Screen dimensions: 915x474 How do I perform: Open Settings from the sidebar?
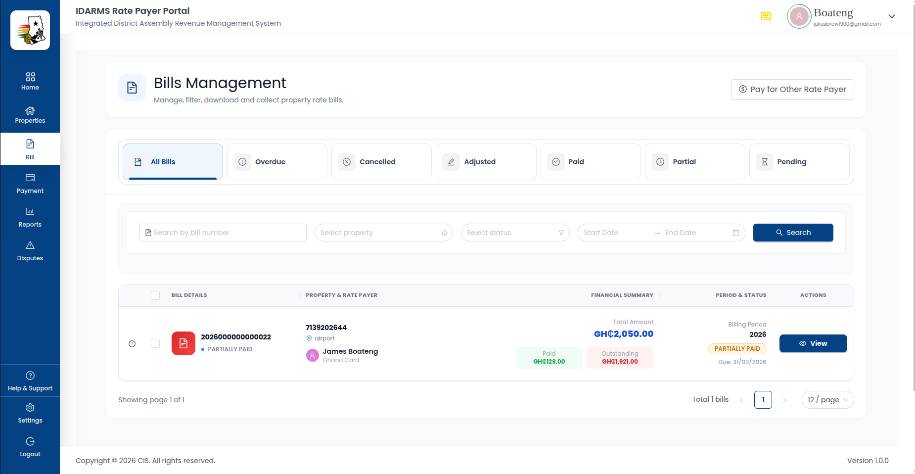click(30, 413)
